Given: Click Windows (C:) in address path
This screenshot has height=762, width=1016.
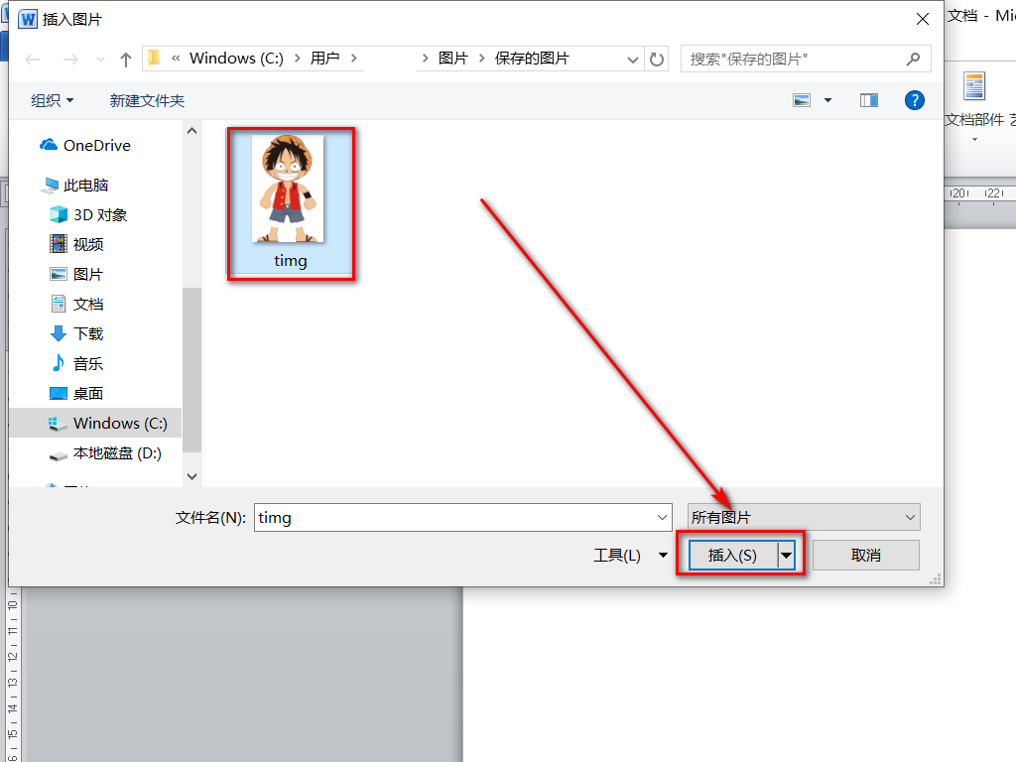Looking at the screenshot, I should (236, 59).
